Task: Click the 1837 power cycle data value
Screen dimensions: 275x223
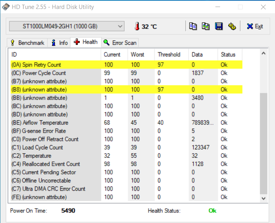Action: point(197,73)
